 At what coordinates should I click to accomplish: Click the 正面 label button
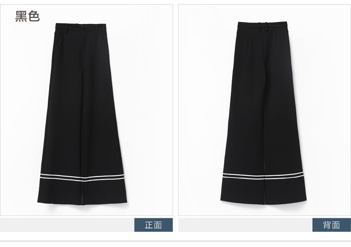click(x=154, y=225)
